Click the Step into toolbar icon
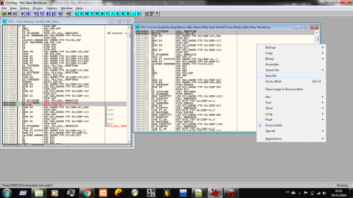 (x=36, y=14)
